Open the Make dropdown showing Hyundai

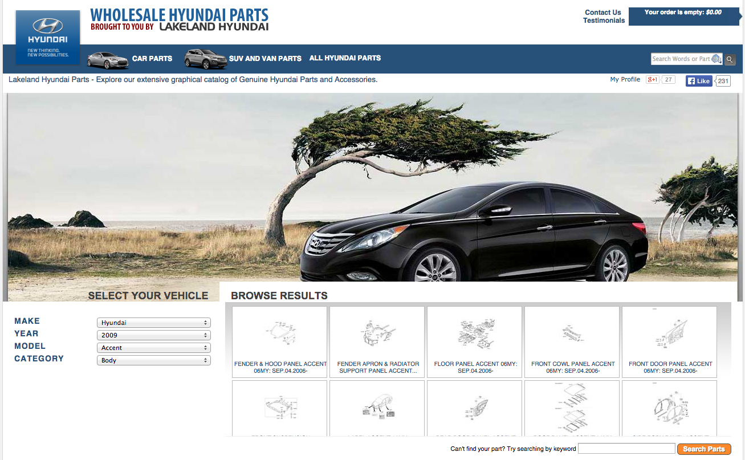pyautogui.click(x=154, y=323)
